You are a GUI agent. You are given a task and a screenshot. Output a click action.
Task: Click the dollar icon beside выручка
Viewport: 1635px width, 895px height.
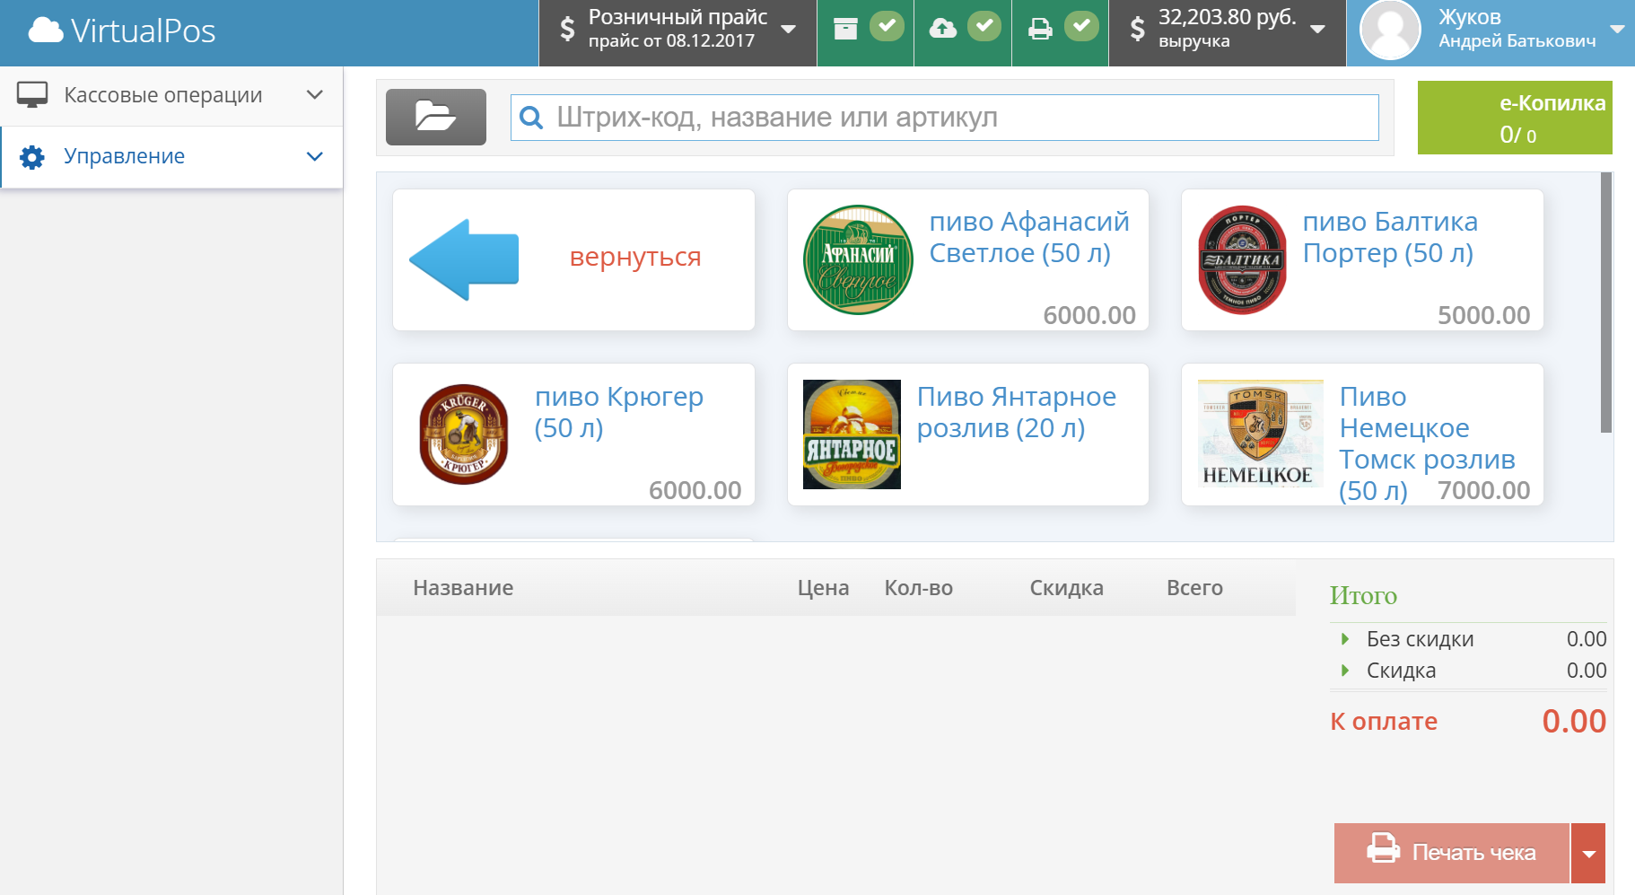pos(1137,29)
